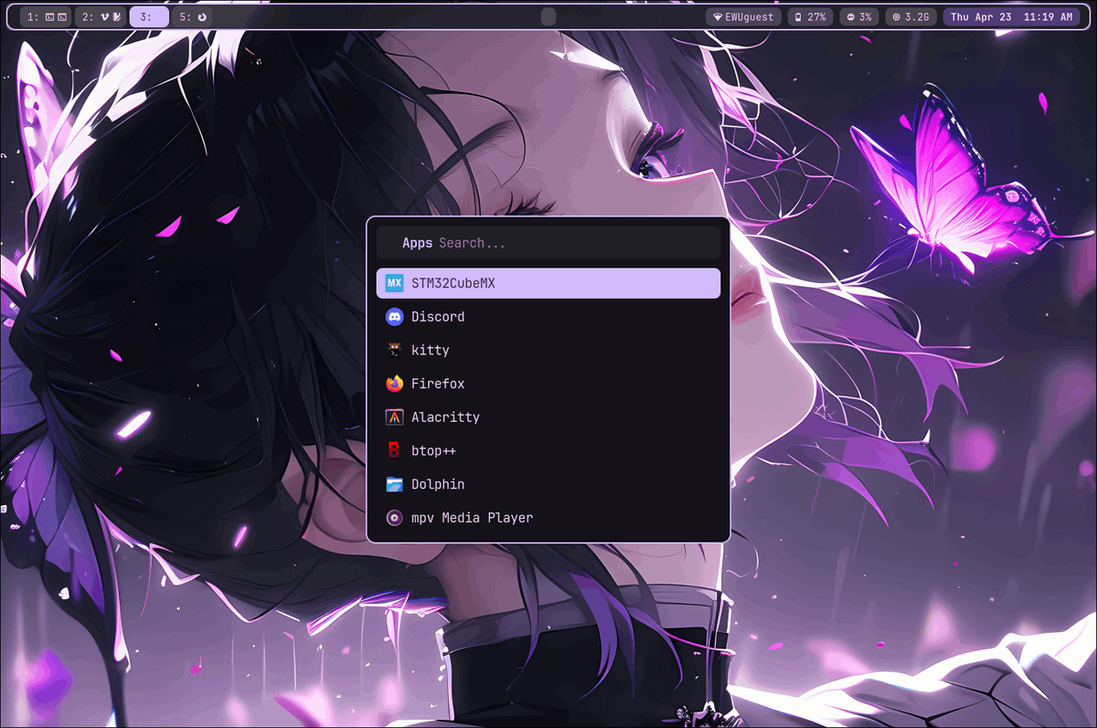1097x728 pixels.
Task: Select the btop++ label
Action: [x=433, y=451]
